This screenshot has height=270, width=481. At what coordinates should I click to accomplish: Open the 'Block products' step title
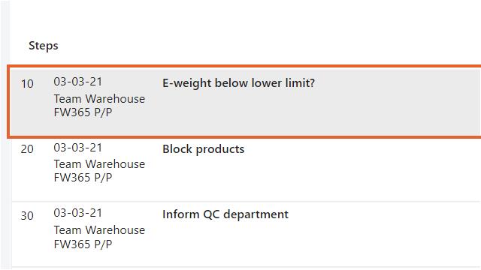coord(204,149)
